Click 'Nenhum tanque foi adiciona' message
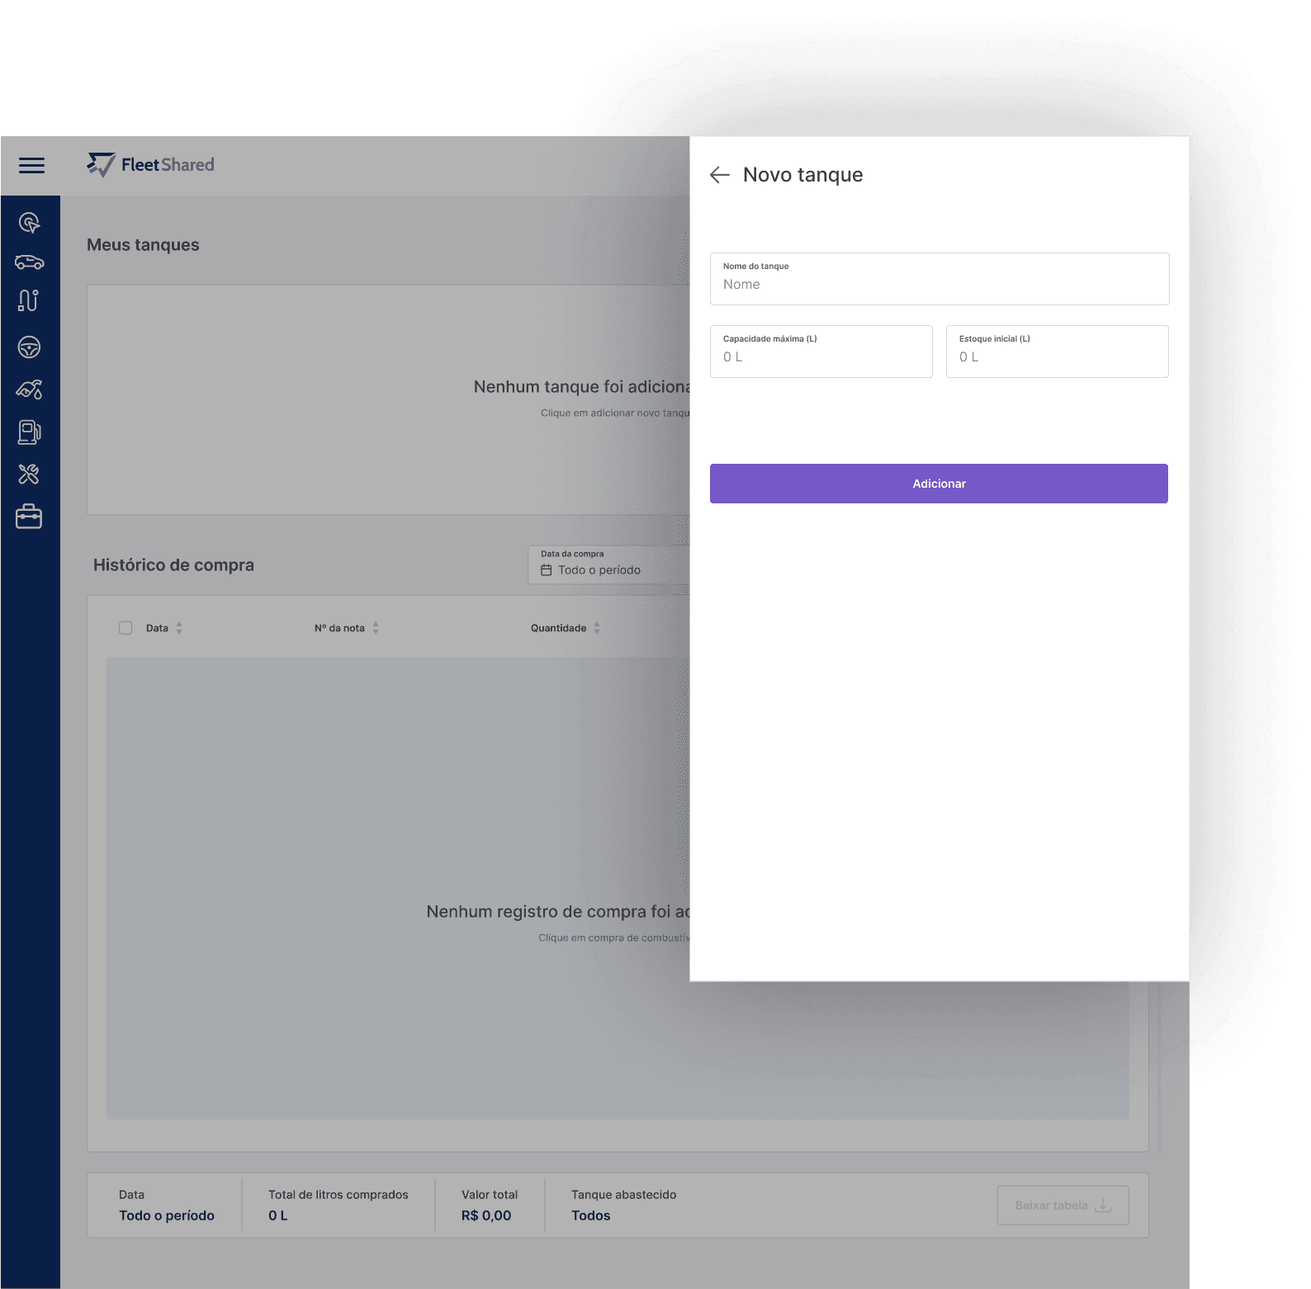 [x=582, y=387]
